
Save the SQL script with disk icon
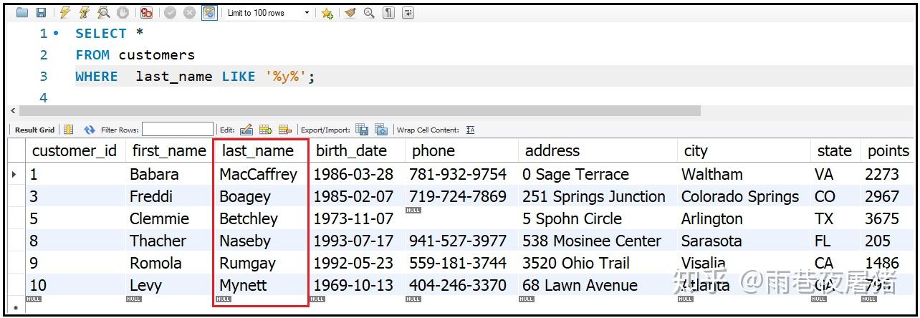click(x=41, y=13)
